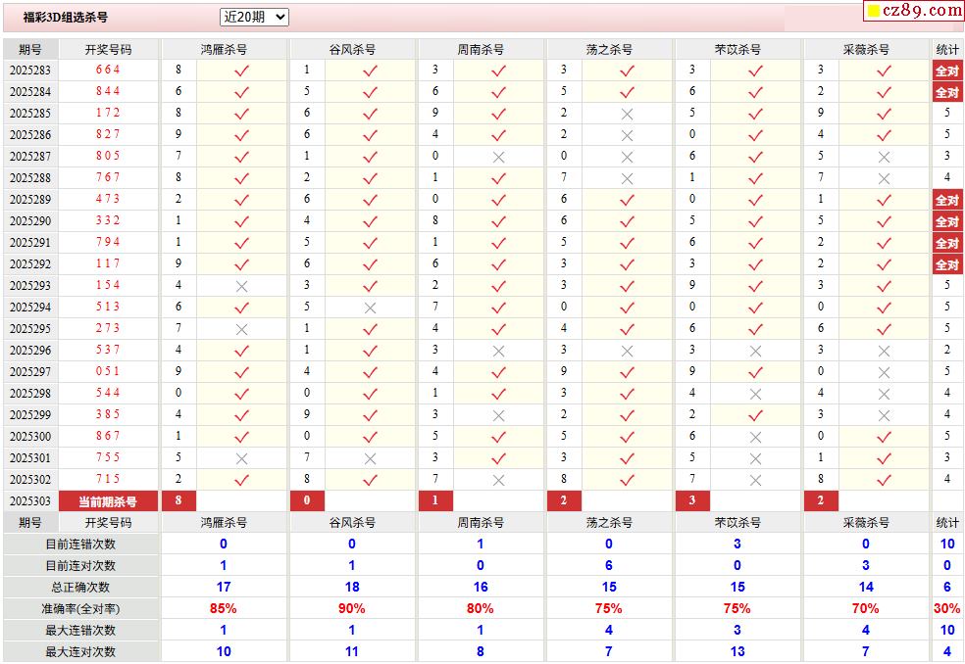
Task: Select issue number 2025290
Action: click(x=30, y=220)
